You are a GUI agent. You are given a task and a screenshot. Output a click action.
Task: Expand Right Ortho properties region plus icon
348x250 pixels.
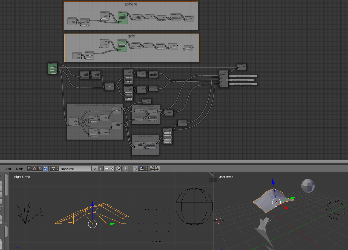[x=211, y=180]
